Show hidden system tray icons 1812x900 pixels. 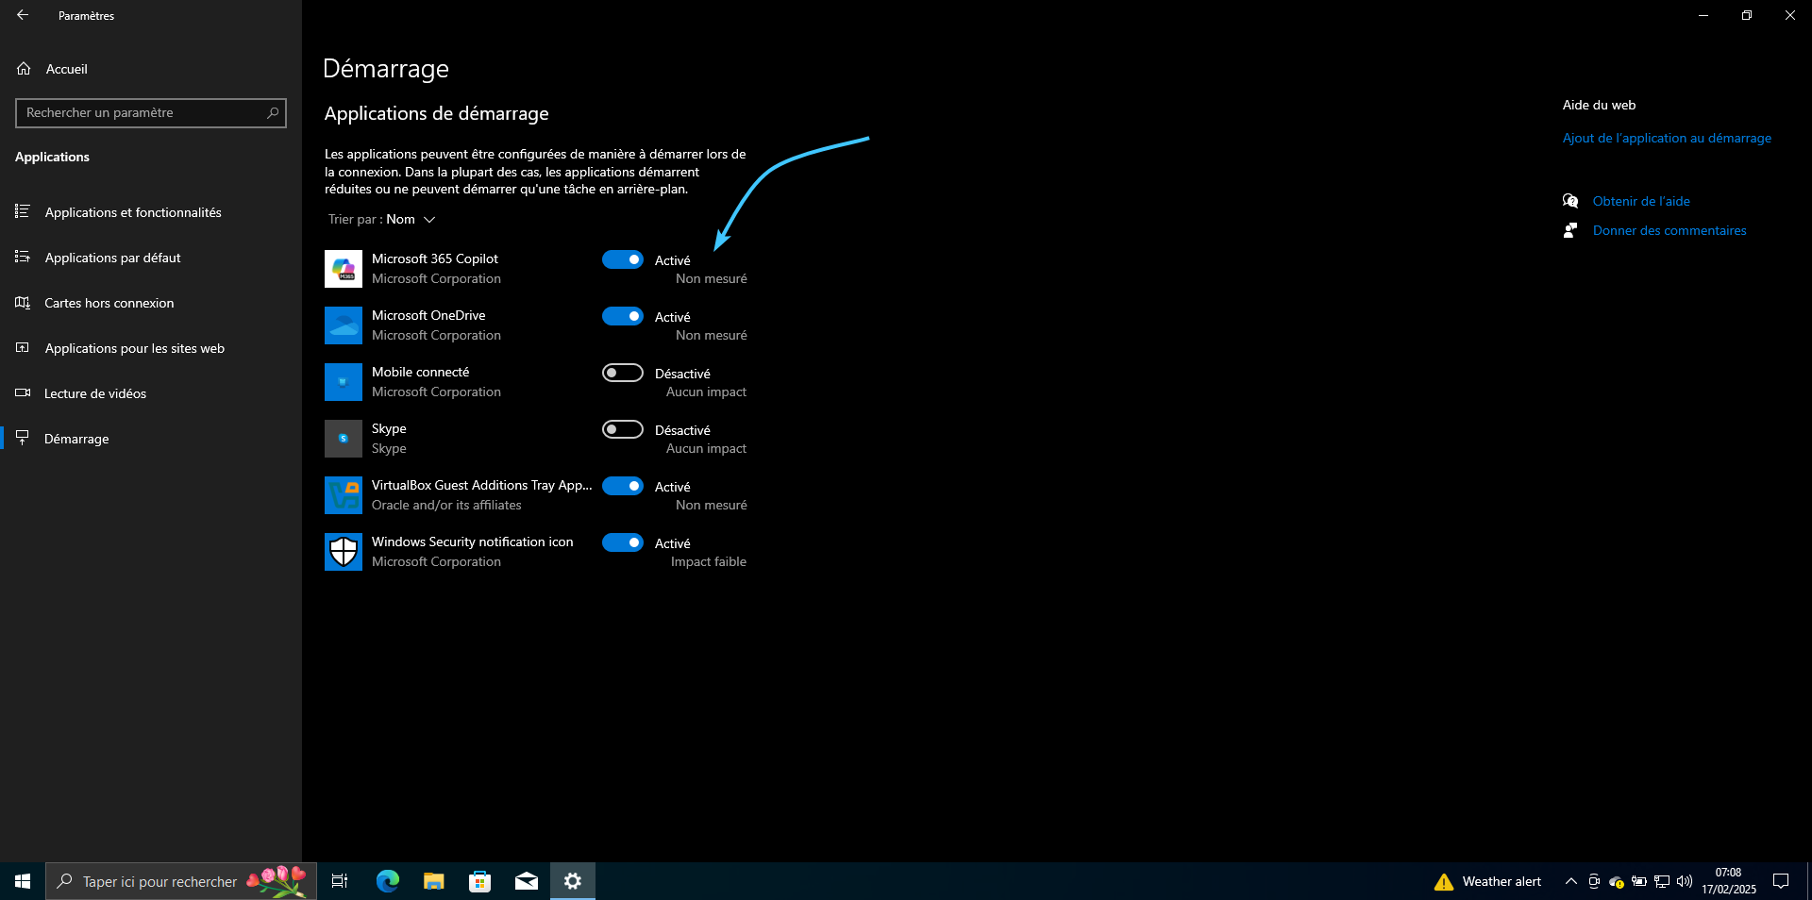(1571, 881)
